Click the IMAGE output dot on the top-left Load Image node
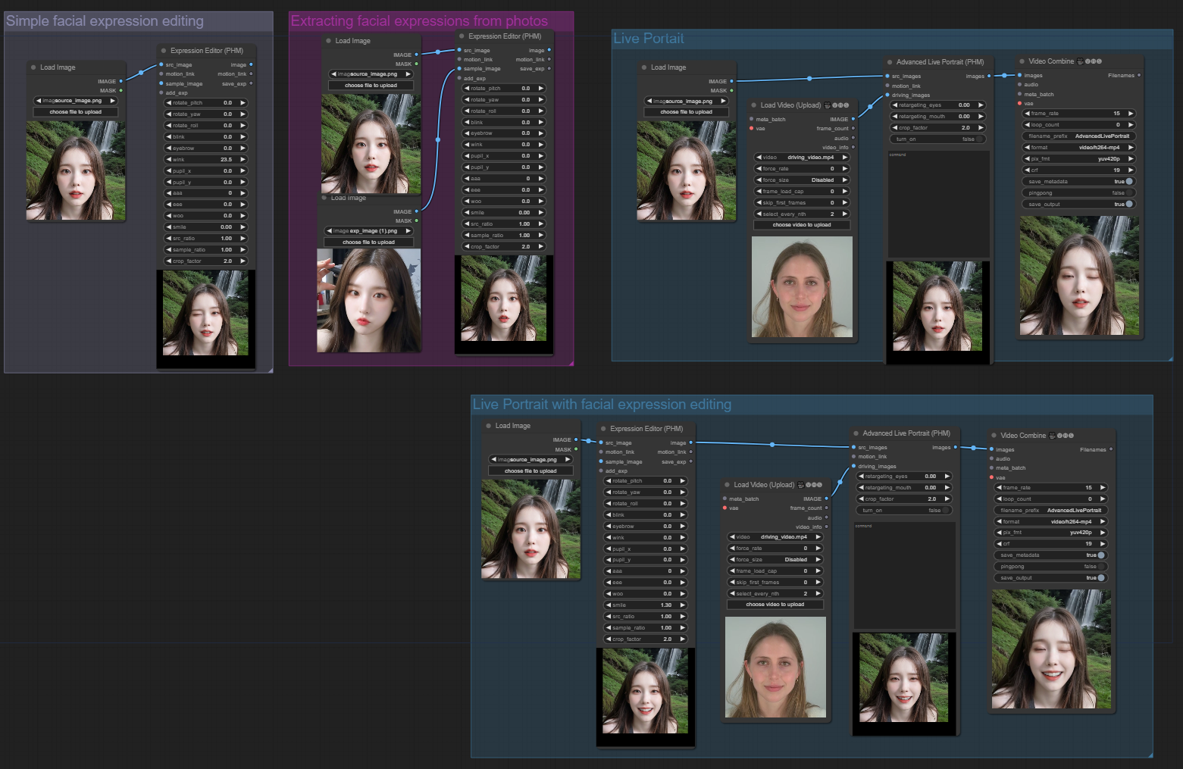 click(120, 81)
